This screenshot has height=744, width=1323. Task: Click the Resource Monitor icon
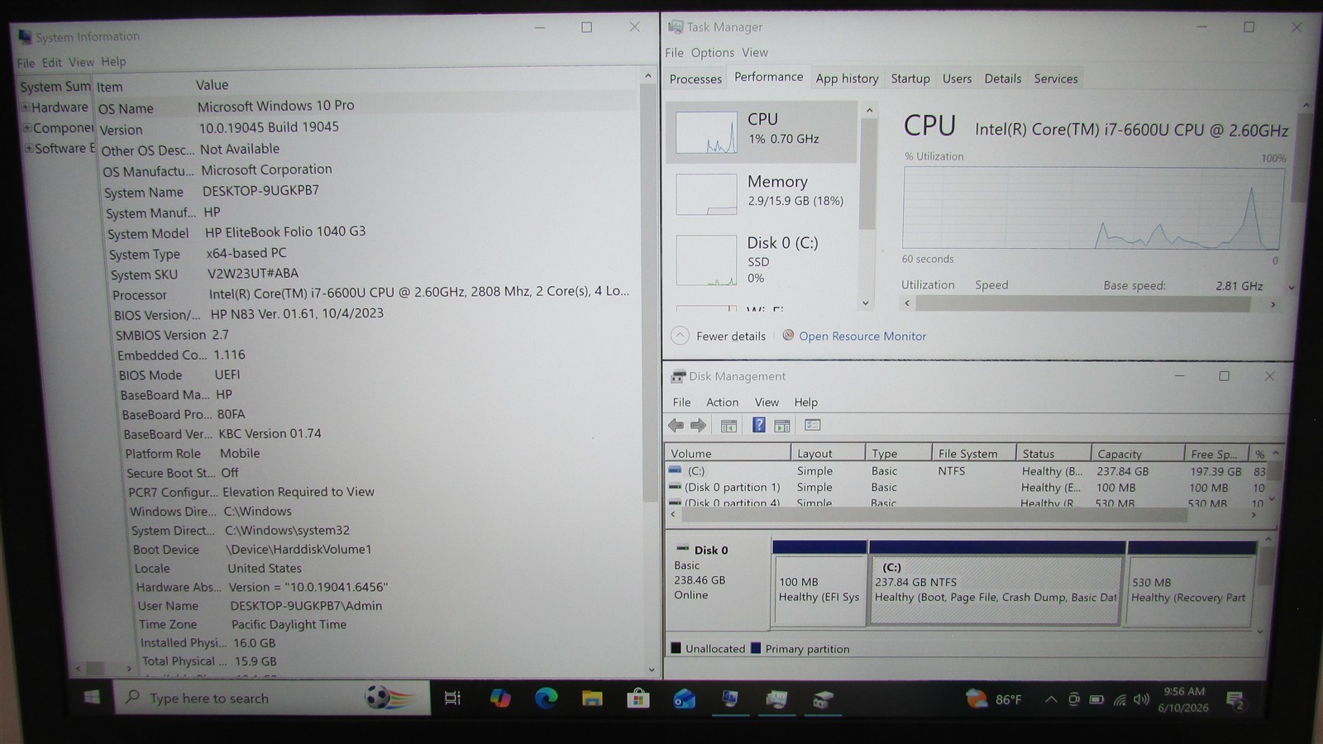click(788, 336)
